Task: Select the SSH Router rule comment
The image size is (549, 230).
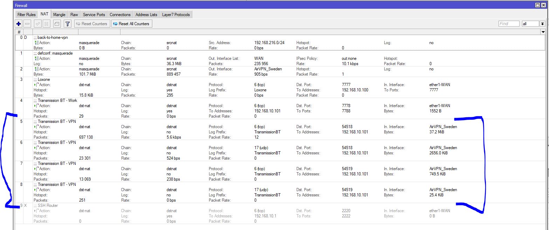Action: click(46, 205)
